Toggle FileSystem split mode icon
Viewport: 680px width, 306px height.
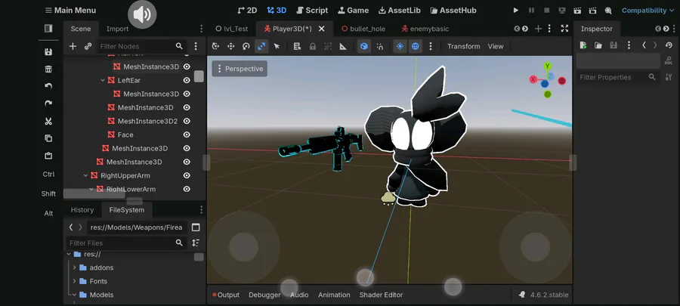196,227
